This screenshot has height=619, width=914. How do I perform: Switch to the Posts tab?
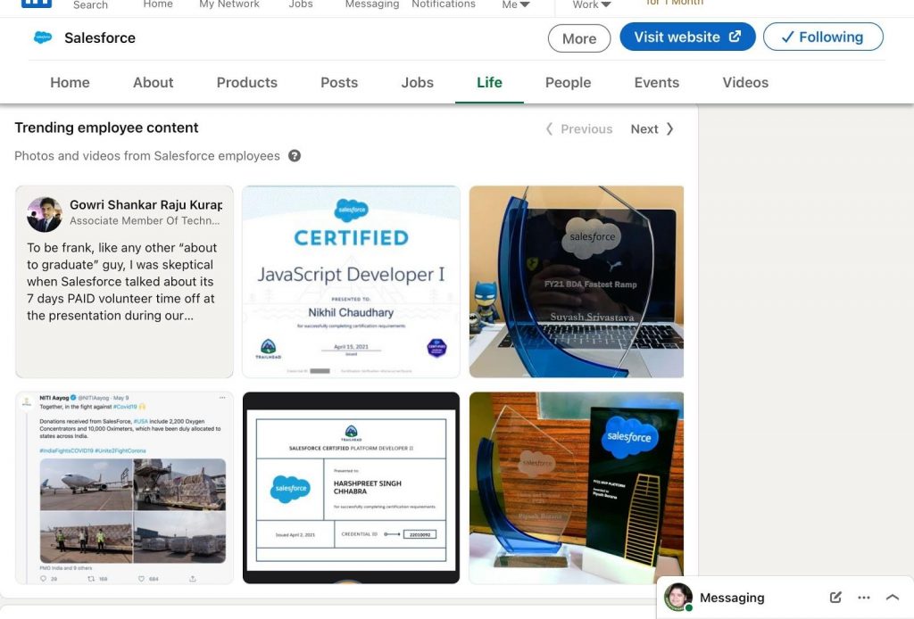[x=339, y=83]
